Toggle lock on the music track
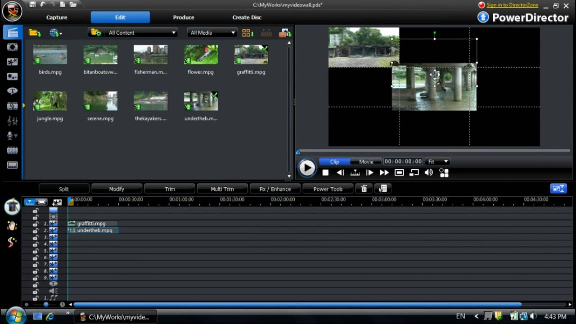 pos(36,298)
